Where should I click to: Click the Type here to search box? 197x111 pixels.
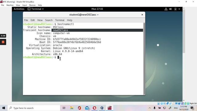pyautogui.click(x=34, y=108)
